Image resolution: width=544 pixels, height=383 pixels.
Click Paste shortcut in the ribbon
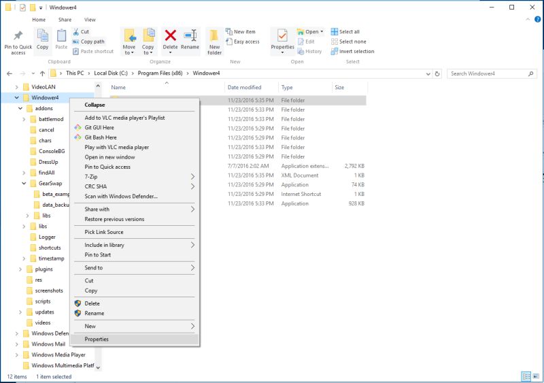coord(93,52)
